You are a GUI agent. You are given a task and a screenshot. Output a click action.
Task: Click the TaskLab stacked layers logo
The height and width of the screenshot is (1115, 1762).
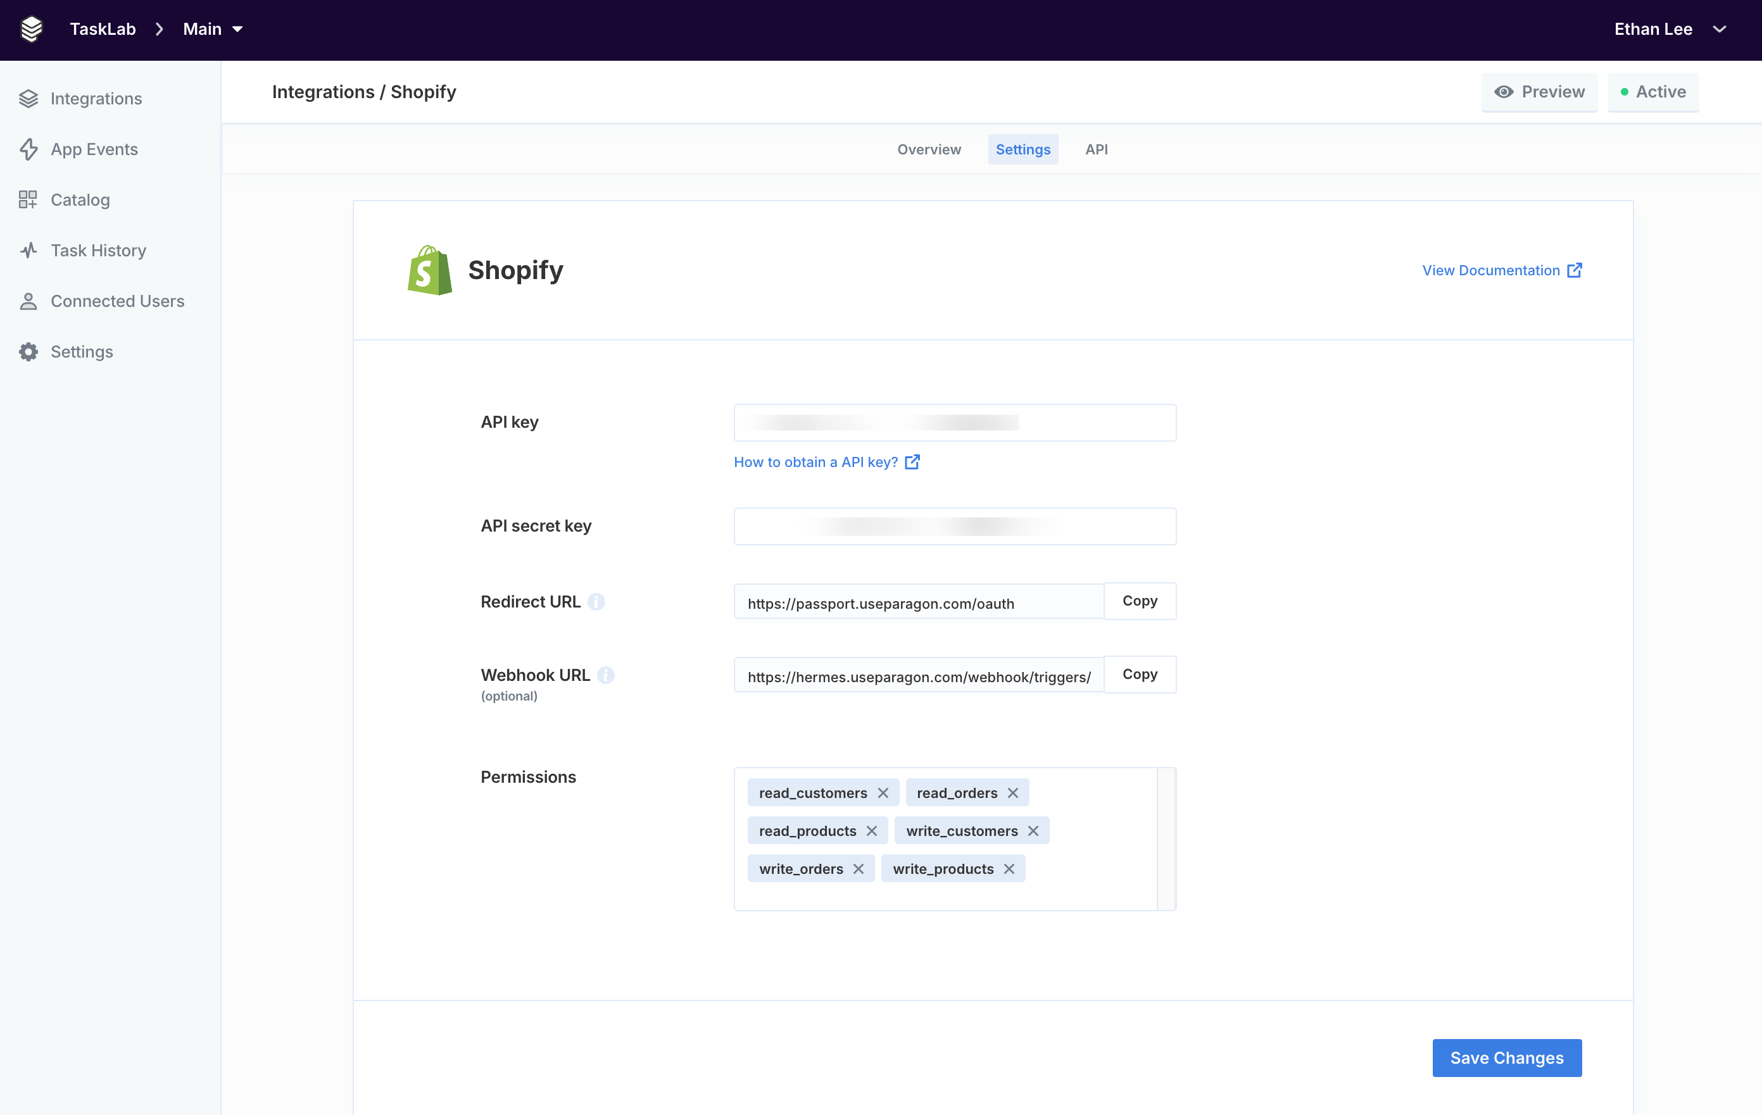tap(32, 29)
